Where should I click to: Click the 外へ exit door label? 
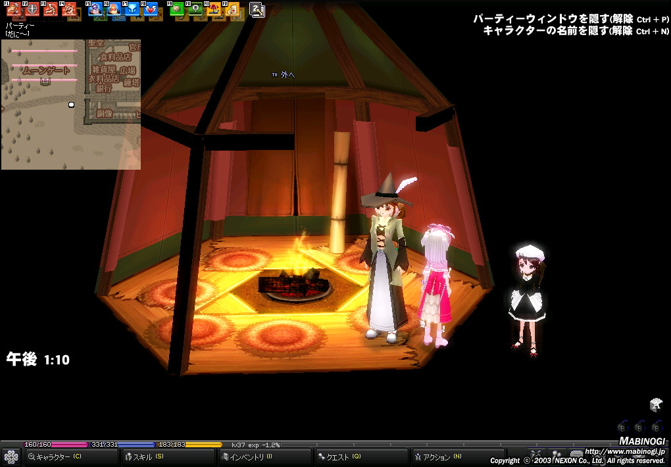click(287, 75)
